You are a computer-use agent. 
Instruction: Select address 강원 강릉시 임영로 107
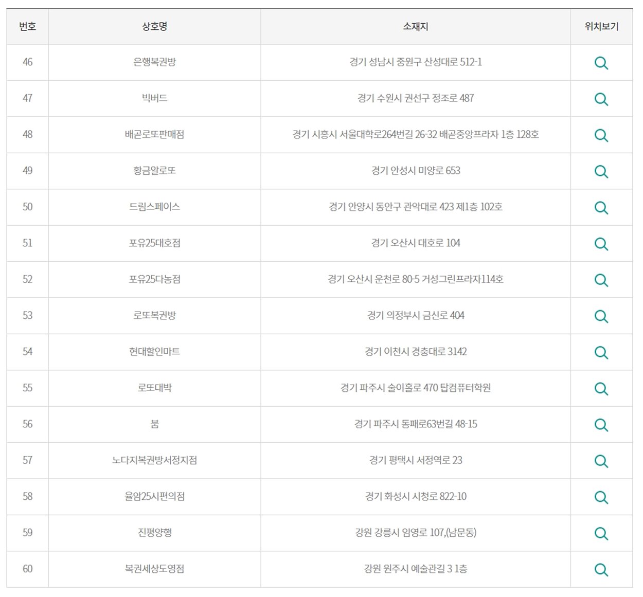tap(416, 532)
